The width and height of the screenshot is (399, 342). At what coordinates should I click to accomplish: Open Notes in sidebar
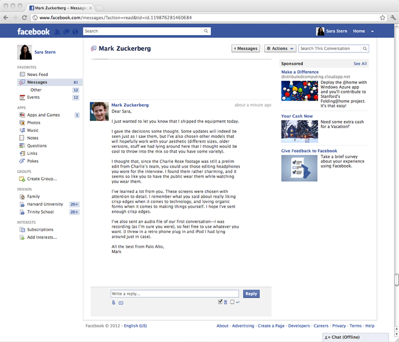coord(32,138)
